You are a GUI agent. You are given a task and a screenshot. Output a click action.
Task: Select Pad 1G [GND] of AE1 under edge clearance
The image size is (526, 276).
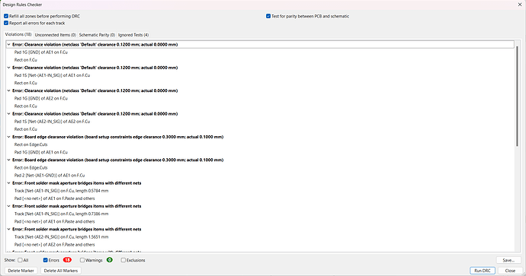coord(41,152)
